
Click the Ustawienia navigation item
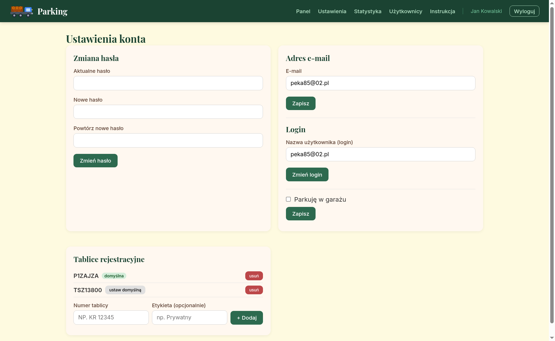tap(332, 11)
